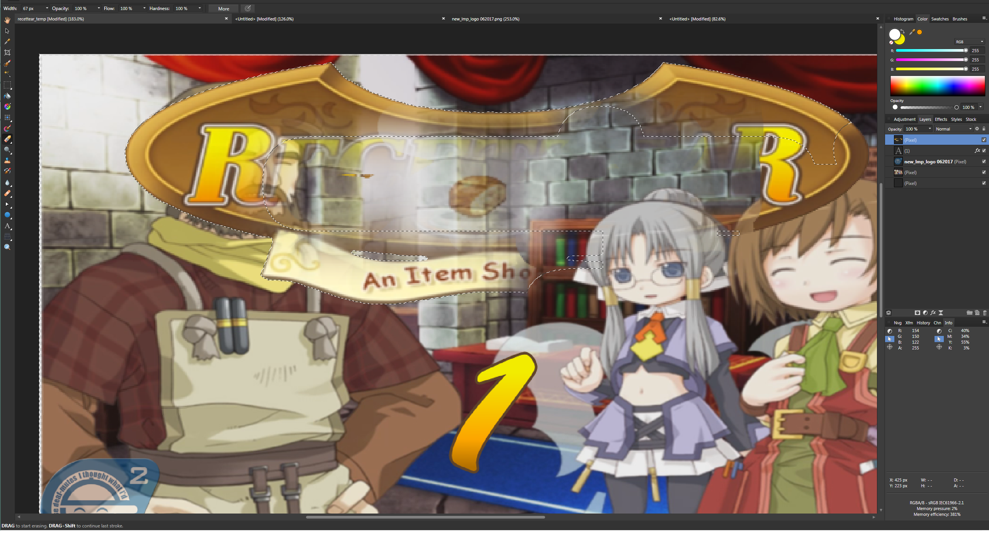
Task: Click the Layer Effects fx button
Action: (933, 313)
